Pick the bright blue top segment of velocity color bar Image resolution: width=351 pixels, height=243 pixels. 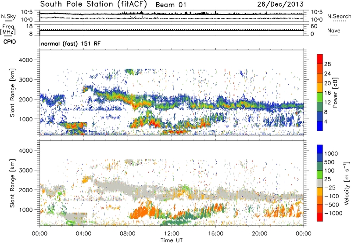pos(320,149)
